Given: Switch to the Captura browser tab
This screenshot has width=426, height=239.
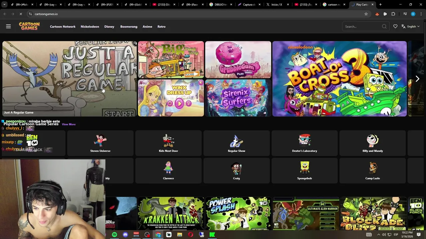Looking at the screenshot, I should [x=249, y=5].
